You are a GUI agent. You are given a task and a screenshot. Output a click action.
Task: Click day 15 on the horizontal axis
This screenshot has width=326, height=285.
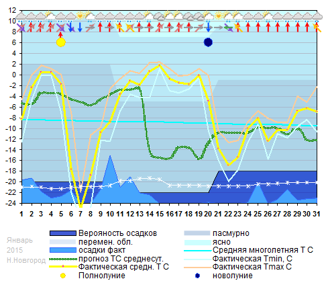pos(159,214)
